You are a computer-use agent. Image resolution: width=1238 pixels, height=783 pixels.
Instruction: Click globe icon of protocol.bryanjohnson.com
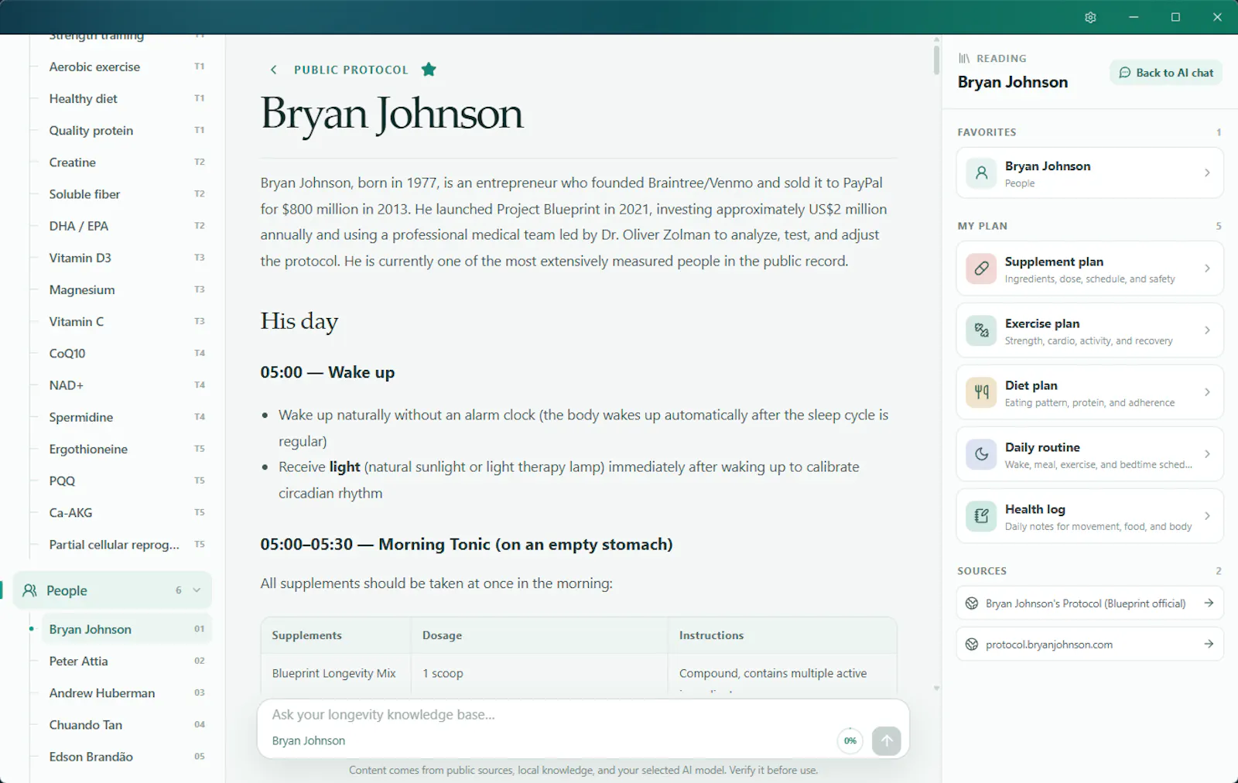coord(972,645)
